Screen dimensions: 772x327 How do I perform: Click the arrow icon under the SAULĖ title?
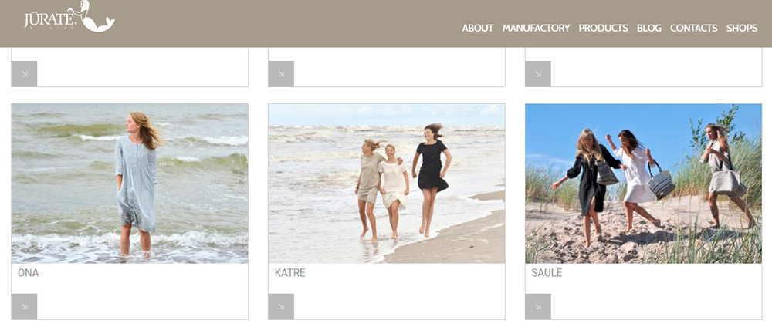538,306
